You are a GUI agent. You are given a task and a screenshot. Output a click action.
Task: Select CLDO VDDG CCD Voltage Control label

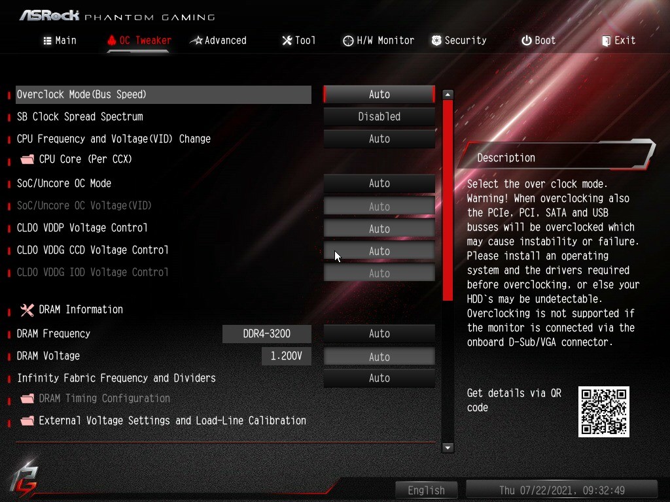coord(93,250)
